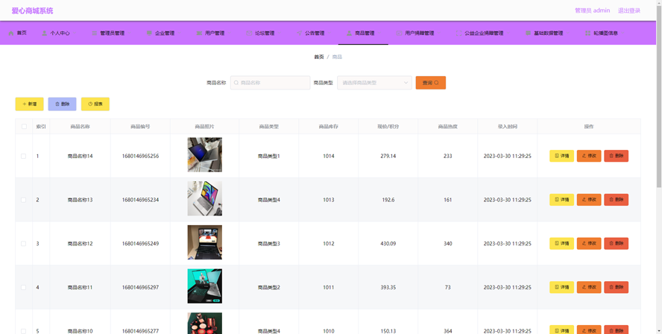
Task: Log out via 退出登录
Action: (629, 10)
